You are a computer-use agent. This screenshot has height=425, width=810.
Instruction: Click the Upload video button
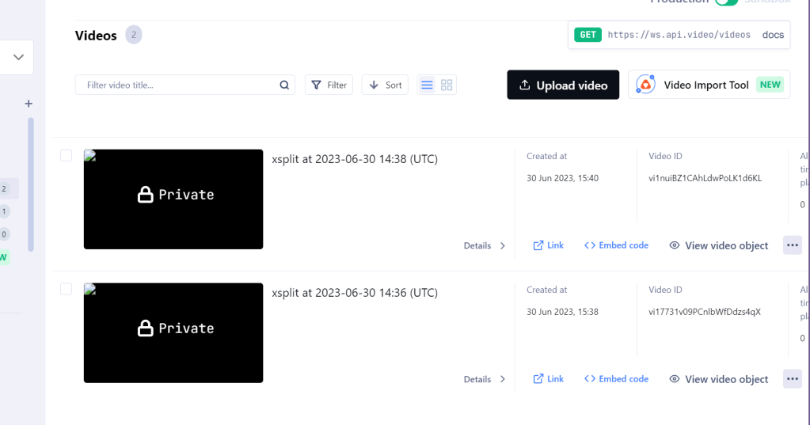563,85
